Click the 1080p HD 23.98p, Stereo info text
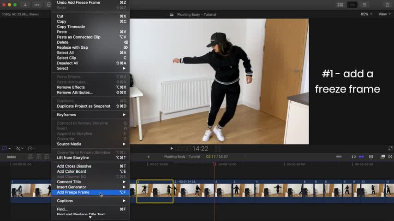 [x=20, y=14]
